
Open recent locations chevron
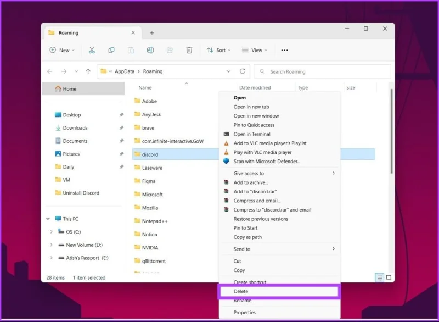76,71
